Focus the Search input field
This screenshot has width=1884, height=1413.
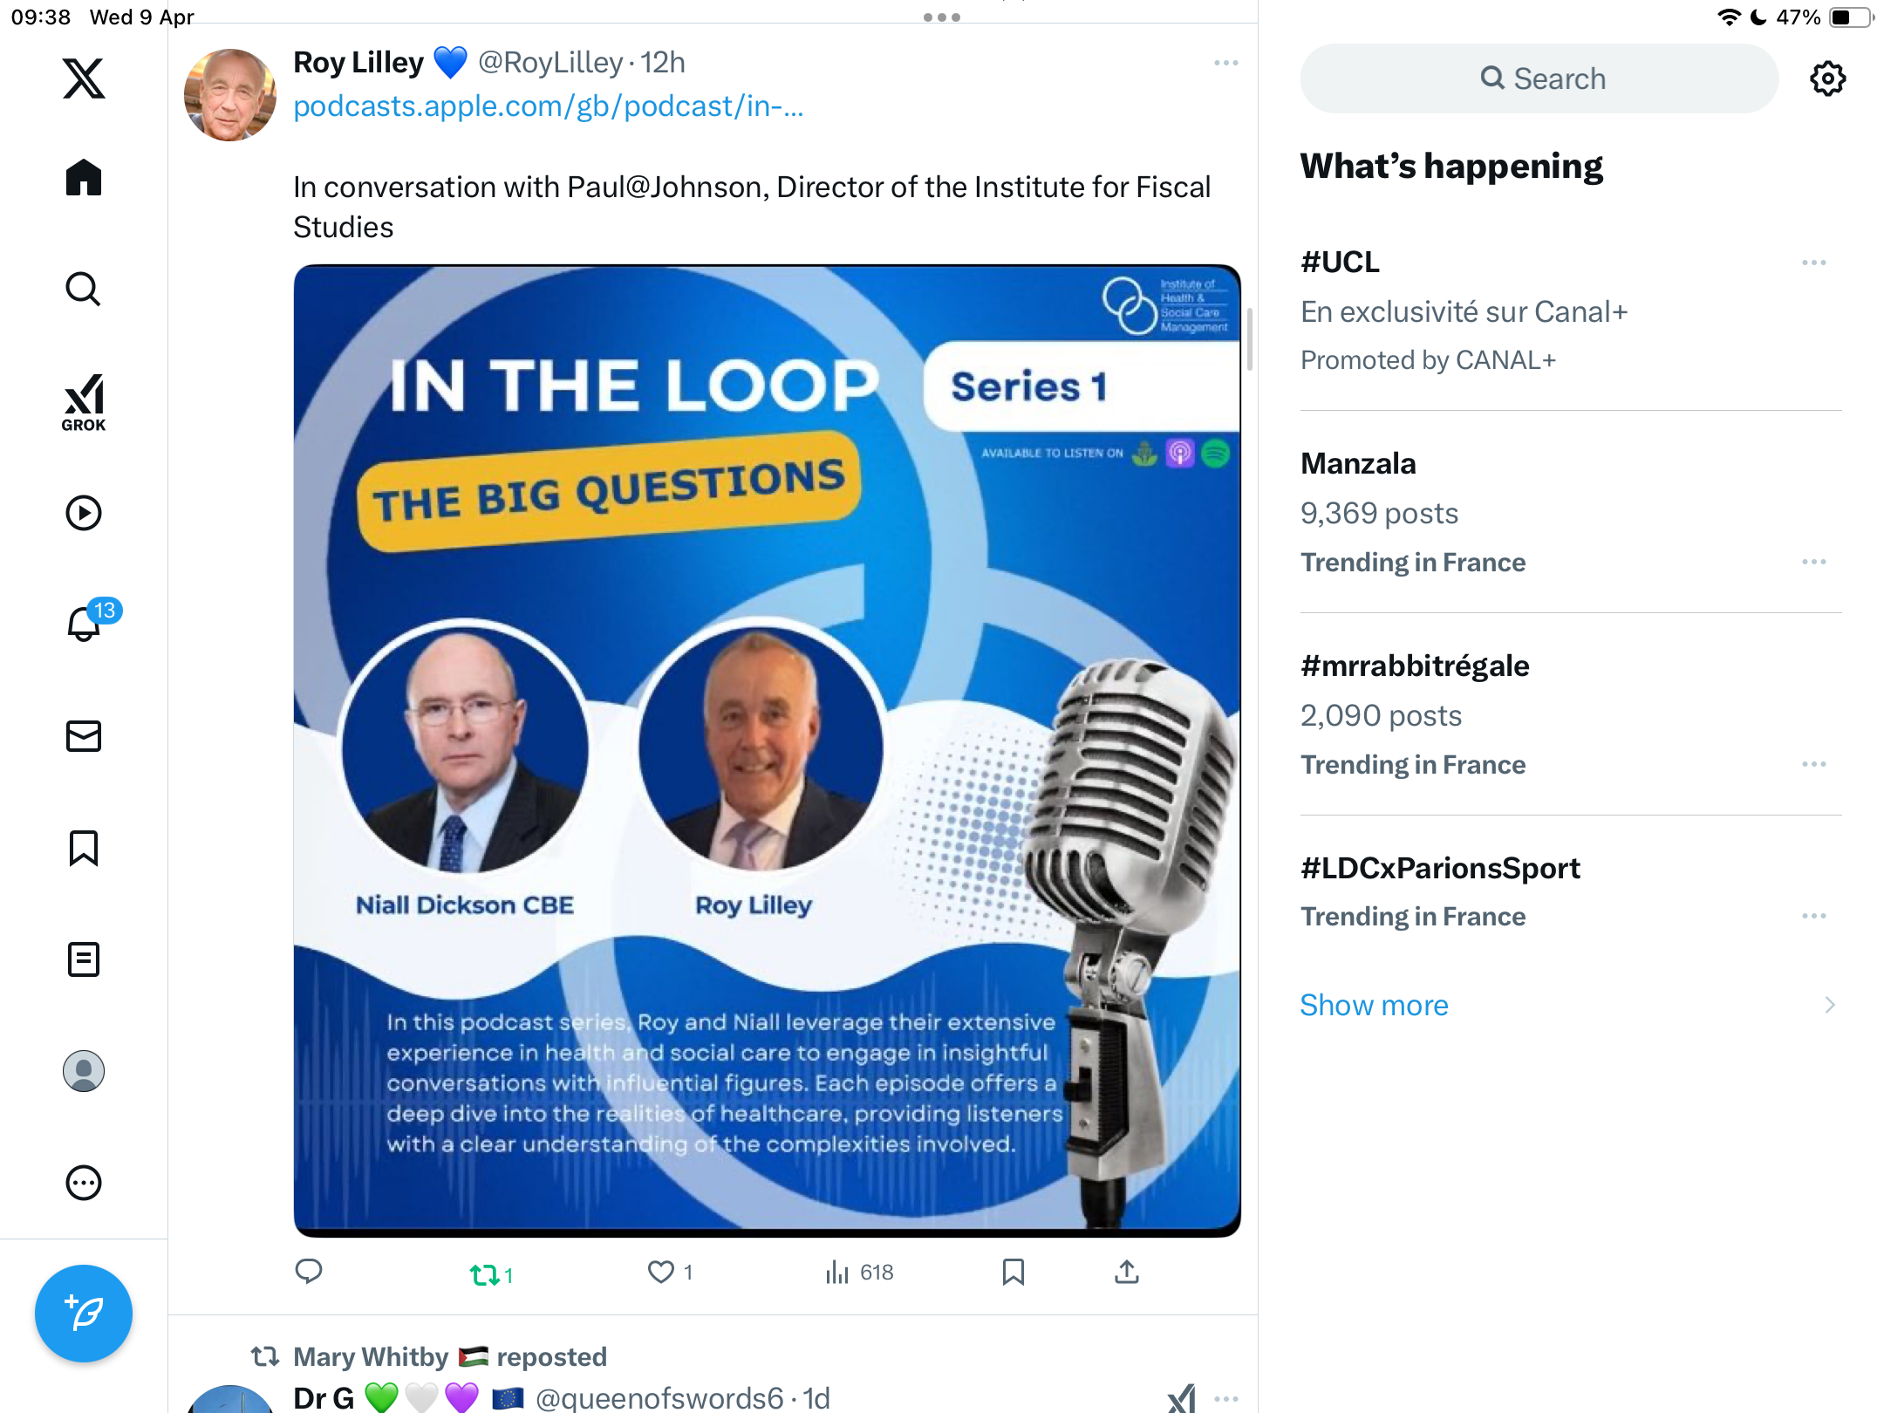(x=1539, y=78)
